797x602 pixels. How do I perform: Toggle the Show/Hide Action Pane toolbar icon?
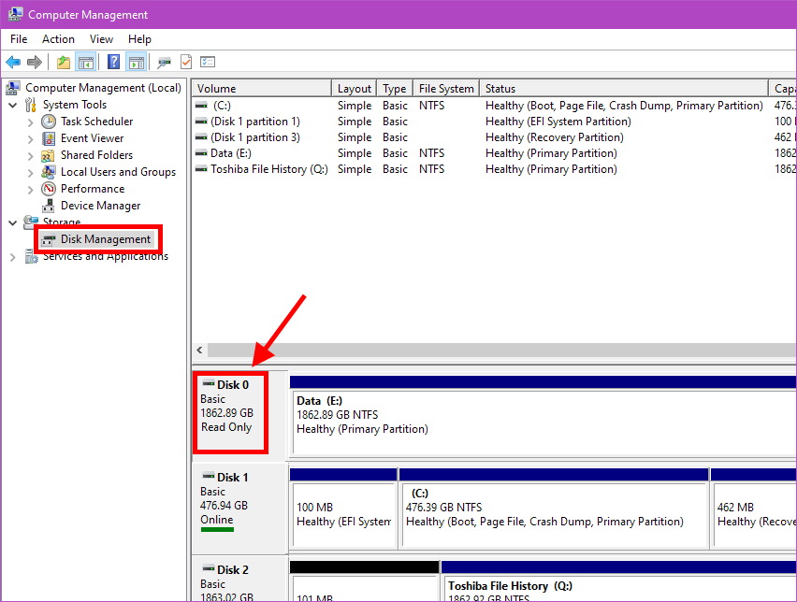click(x=135, y=62)
